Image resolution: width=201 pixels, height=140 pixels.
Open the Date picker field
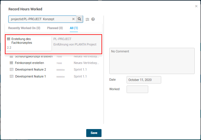coord(144,80)
